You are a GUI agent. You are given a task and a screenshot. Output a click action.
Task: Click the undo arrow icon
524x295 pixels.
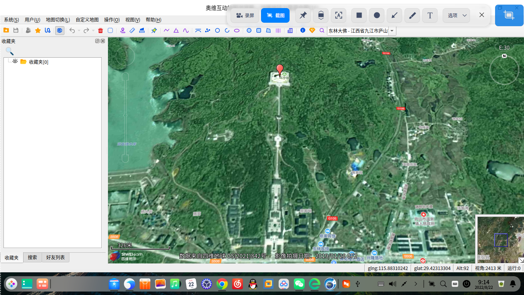click(72, 30)
